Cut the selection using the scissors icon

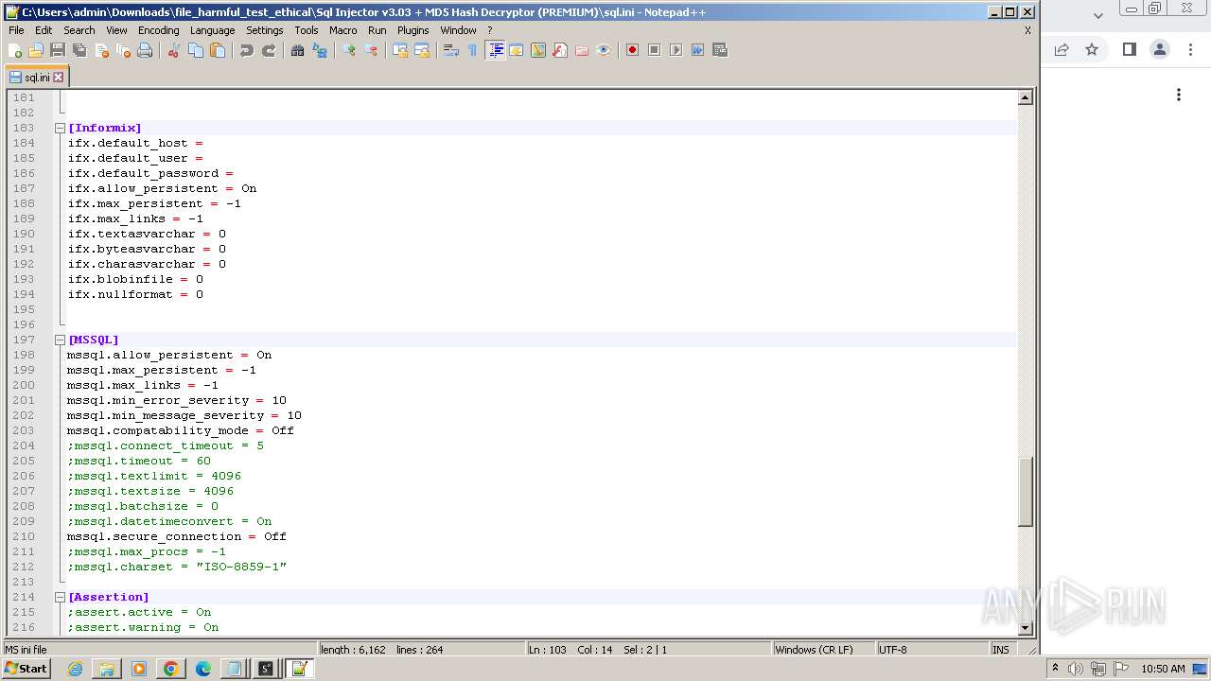[174, 50]
